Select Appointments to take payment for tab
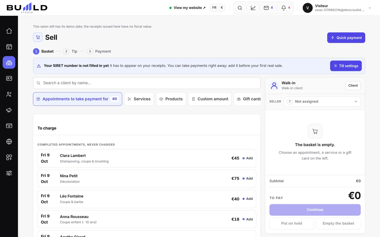Screen dimensions: 380x237 pos(78,99)
